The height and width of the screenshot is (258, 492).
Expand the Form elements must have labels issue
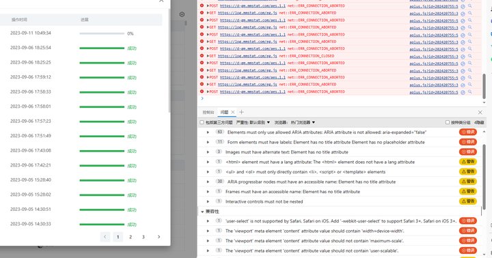pyautogui.click(x=208, y=143)
